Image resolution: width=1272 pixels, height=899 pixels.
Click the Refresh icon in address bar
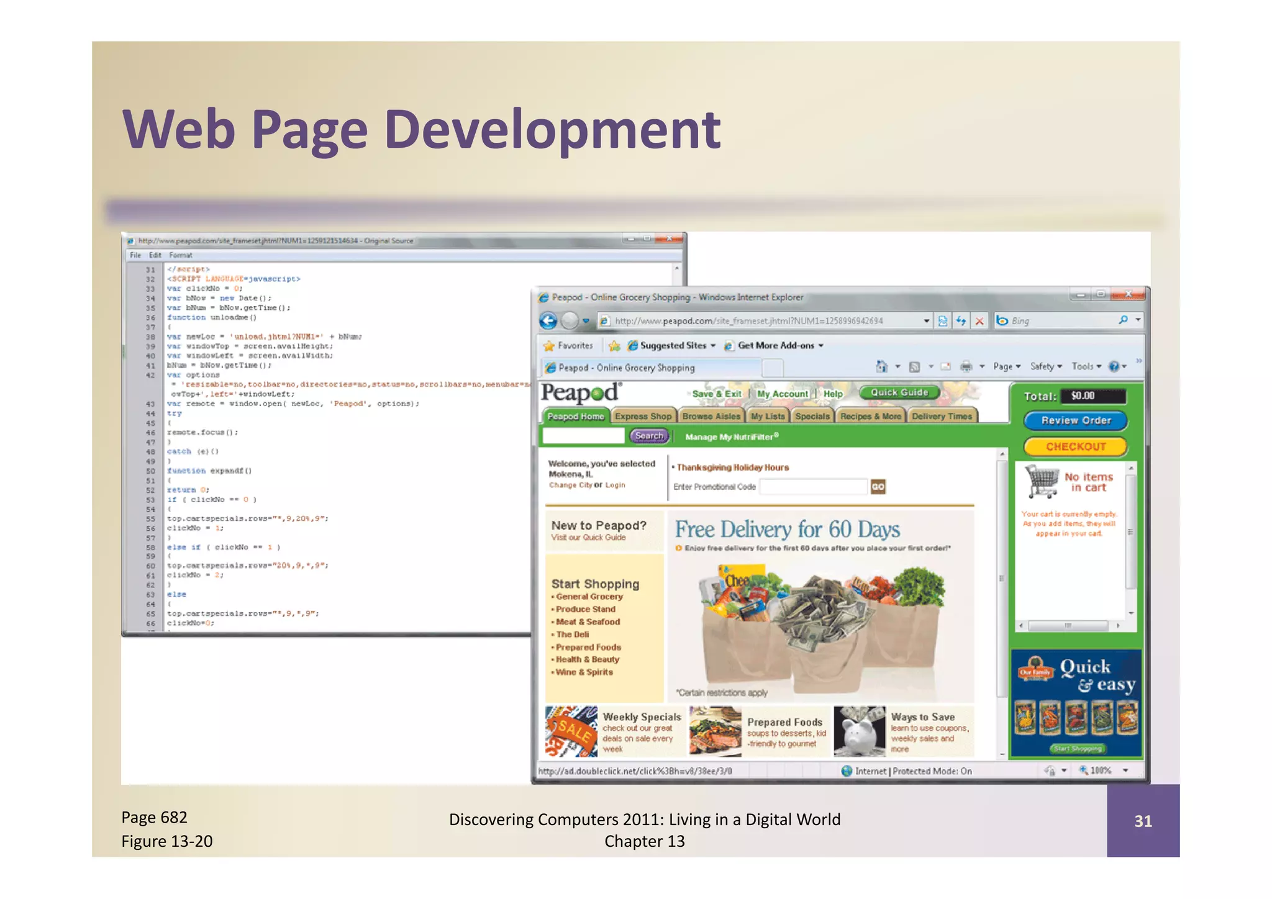(961, 321)
